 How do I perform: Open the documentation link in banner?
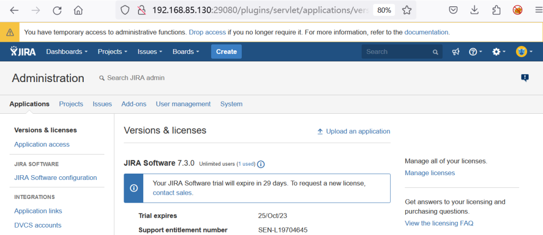point(427,32)
